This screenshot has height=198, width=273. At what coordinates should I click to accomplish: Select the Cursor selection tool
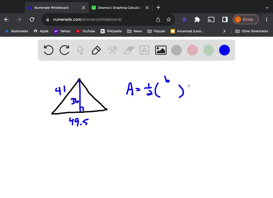80,50
